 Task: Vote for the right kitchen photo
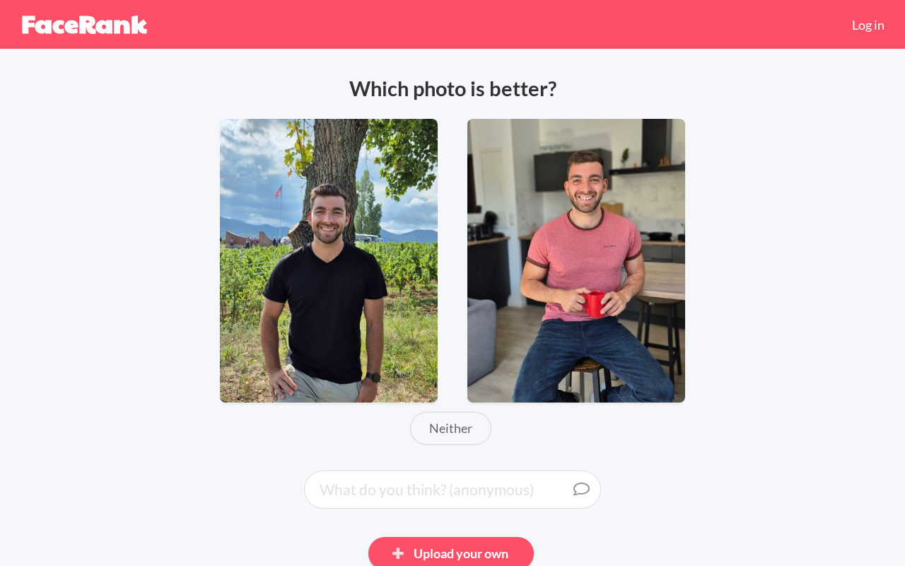[x=576, y=260]
